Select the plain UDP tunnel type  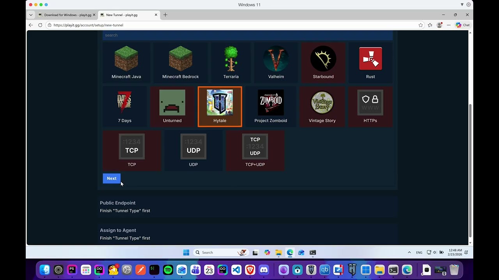193,151
